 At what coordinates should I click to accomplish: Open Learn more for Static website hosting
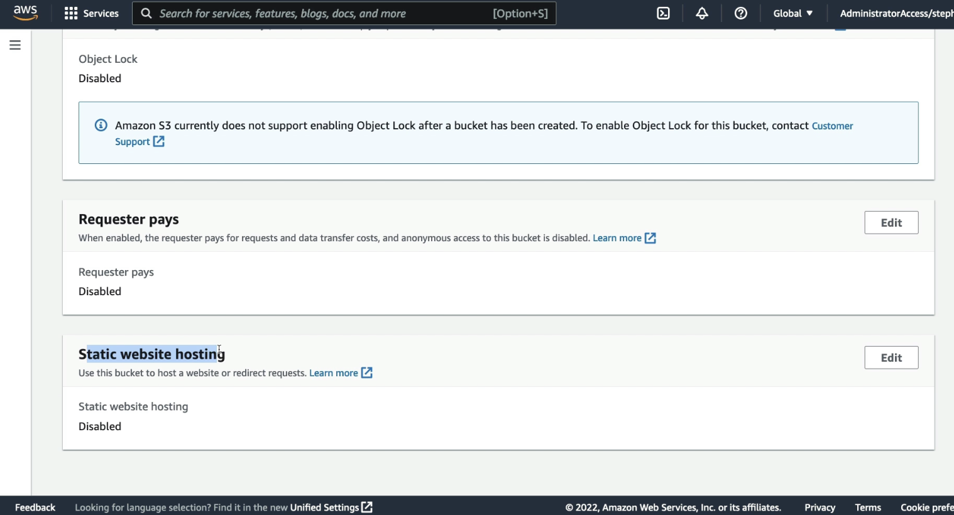[334, 373]
